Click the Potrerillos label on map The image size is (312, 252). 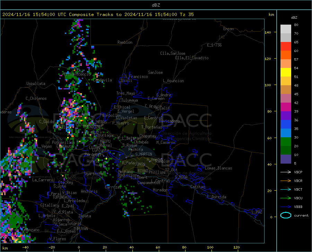point(63,142)
